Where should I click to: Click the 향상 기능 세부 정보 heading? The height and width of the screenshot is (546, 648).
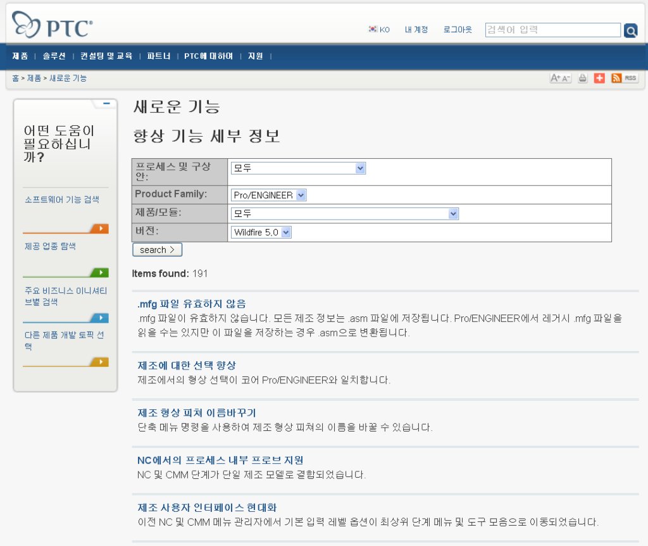(207, 136)
